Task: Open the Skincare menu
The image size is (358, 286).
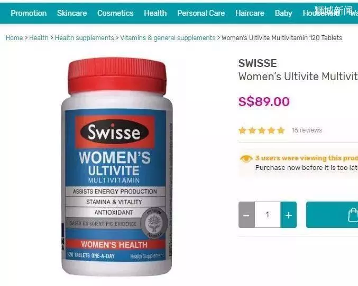Action: (72, 13)
